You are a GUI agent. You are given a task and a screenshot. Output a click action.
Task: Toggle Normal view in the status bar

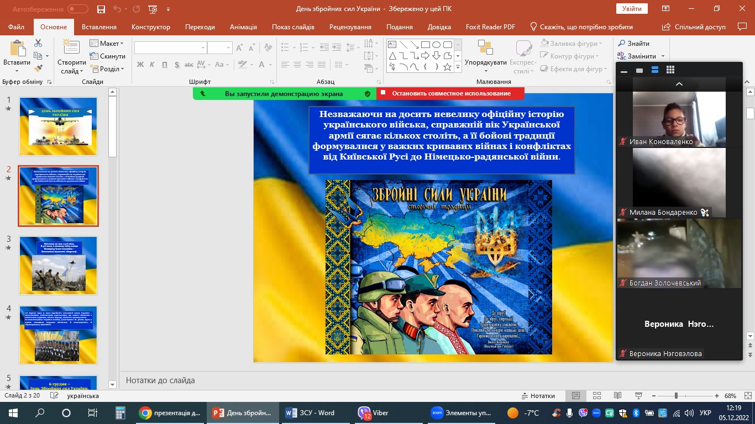point(576,396)
